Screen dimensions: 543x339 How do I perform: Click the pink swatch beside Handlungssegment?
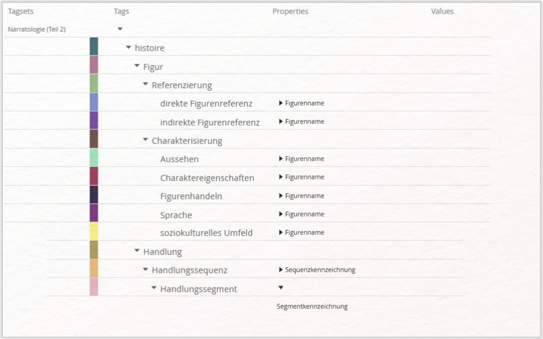(94, 286)
